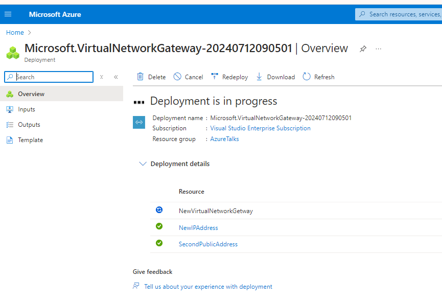
Task: Click the Refresh circular arrow icon
Action: coord(307,77)
